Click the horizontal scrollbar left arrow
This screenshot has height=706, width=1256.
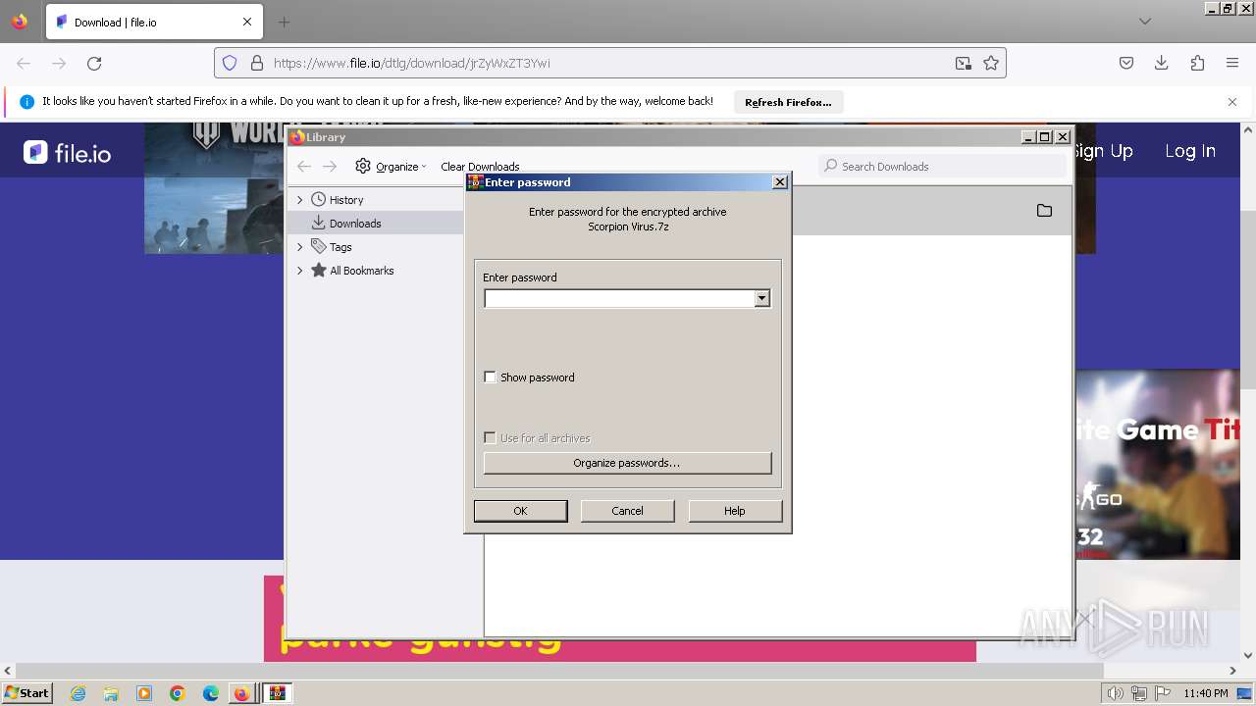click(8, 672)
